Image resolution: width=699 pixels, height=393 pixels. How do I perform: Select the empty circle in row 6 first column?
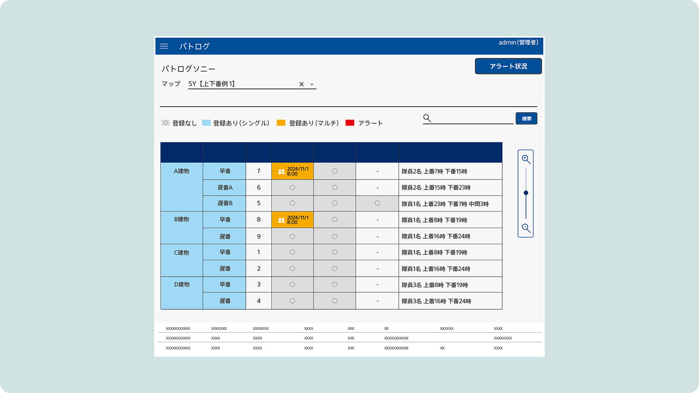292,187
